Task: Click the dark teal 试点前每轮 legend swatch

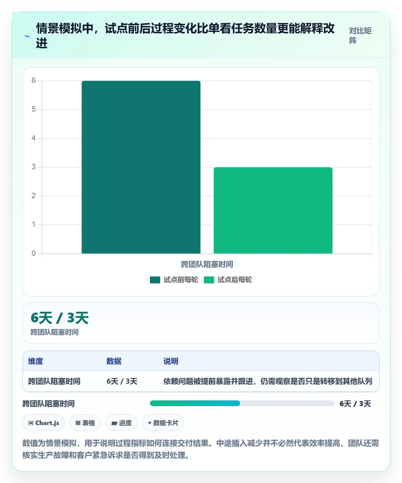Action: click(x=155, y=280)
